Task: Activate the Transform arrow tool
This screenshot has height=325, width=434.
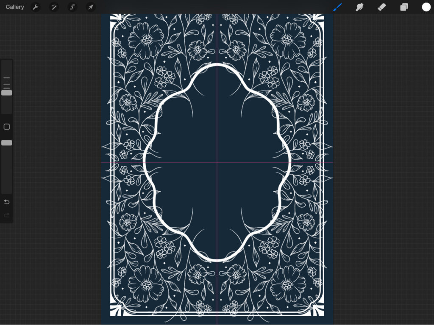Action: (x=90, y=7)
